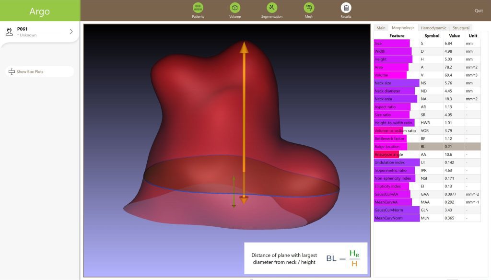Click the Volume cube icon

234,8
